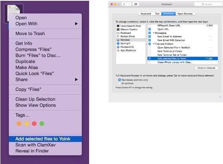Click the Yoink service shortcut key combination

[209, 58]
